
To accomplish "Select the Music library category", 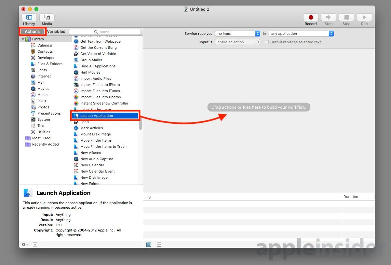I will 42,95.
